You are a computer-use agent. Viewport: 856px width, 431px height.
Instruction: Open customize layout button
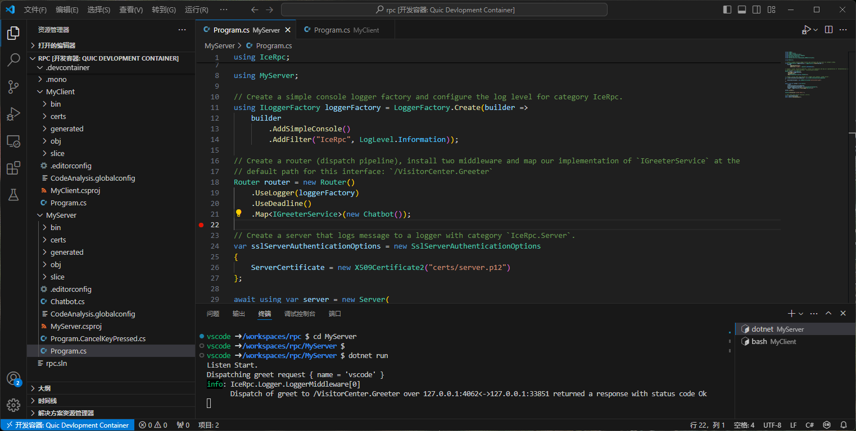[771, 10]
